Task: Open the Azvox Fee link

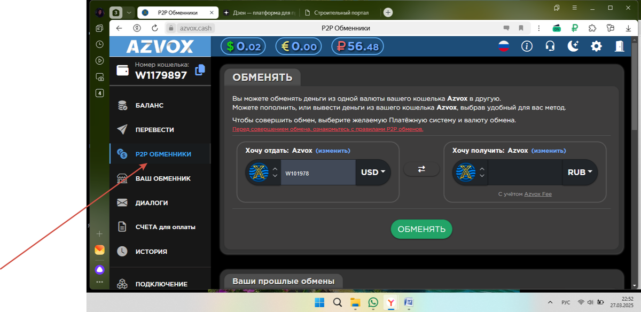Action: click(538, 194)
